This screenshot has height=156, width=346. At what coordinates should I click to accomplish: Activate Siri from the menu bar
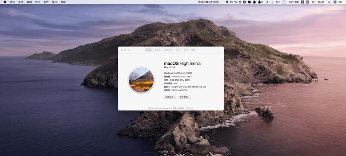(x=335, y=2)
